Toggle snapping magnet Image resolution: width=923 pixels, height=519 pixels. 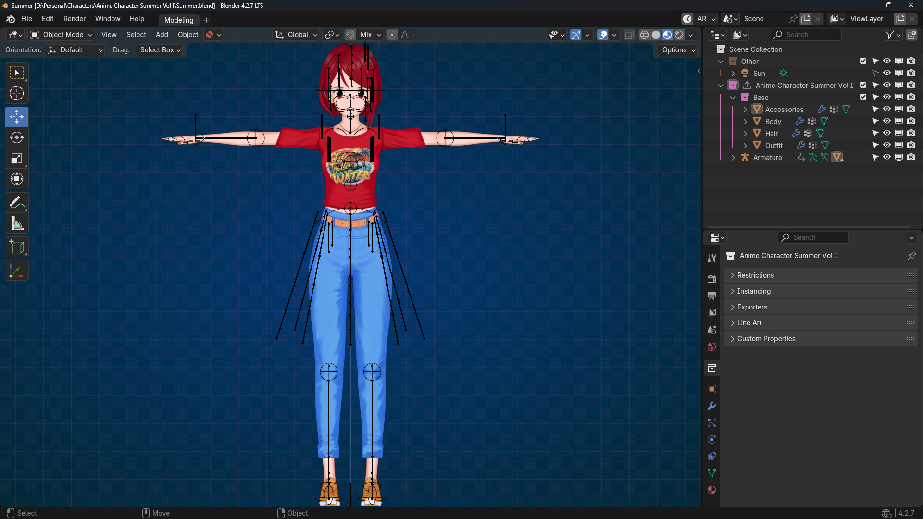pyautogui.click(x=350, y=35)
